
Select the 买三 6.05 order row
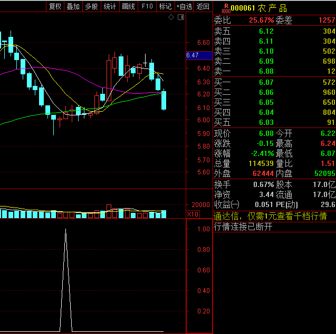[x=274, y=103]
